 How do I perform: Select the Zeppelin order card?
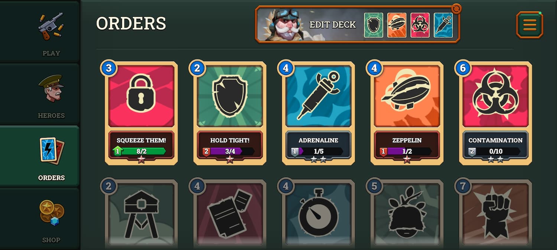(x=407, y=113)
